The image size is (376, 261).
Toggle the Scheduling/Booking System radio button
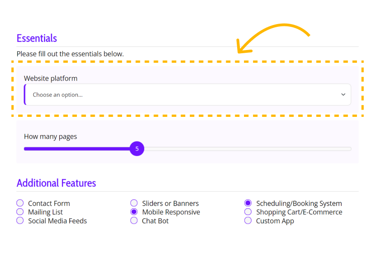[x=248, y=203]
